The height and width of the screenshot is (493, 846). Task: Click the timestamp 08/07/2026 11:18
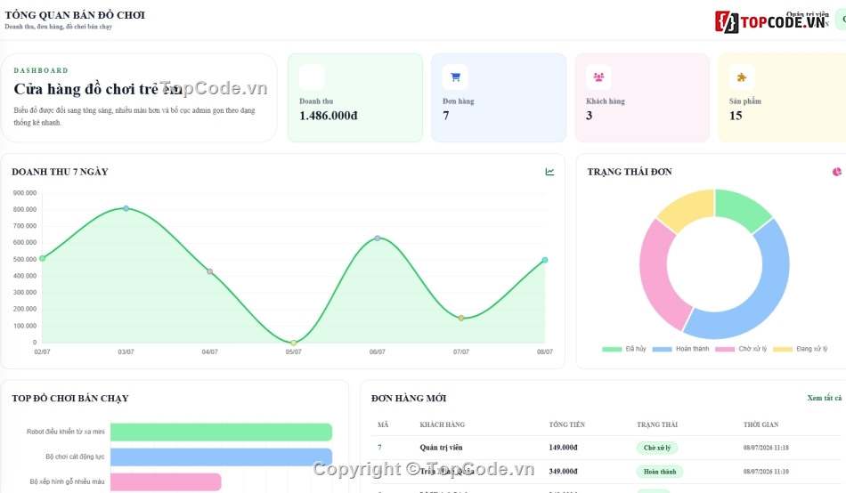(x=766, y=448)
